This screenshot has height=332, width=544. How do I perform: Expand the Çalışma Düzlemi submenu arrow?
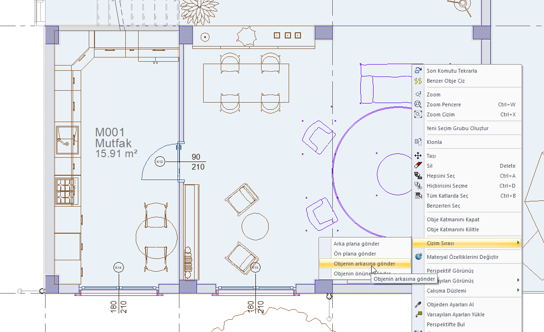click(518, 291)
